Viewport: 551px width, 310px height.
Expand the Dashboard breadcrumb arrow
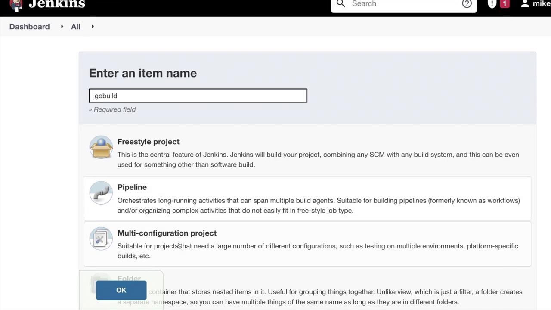(x=62, y=27)
